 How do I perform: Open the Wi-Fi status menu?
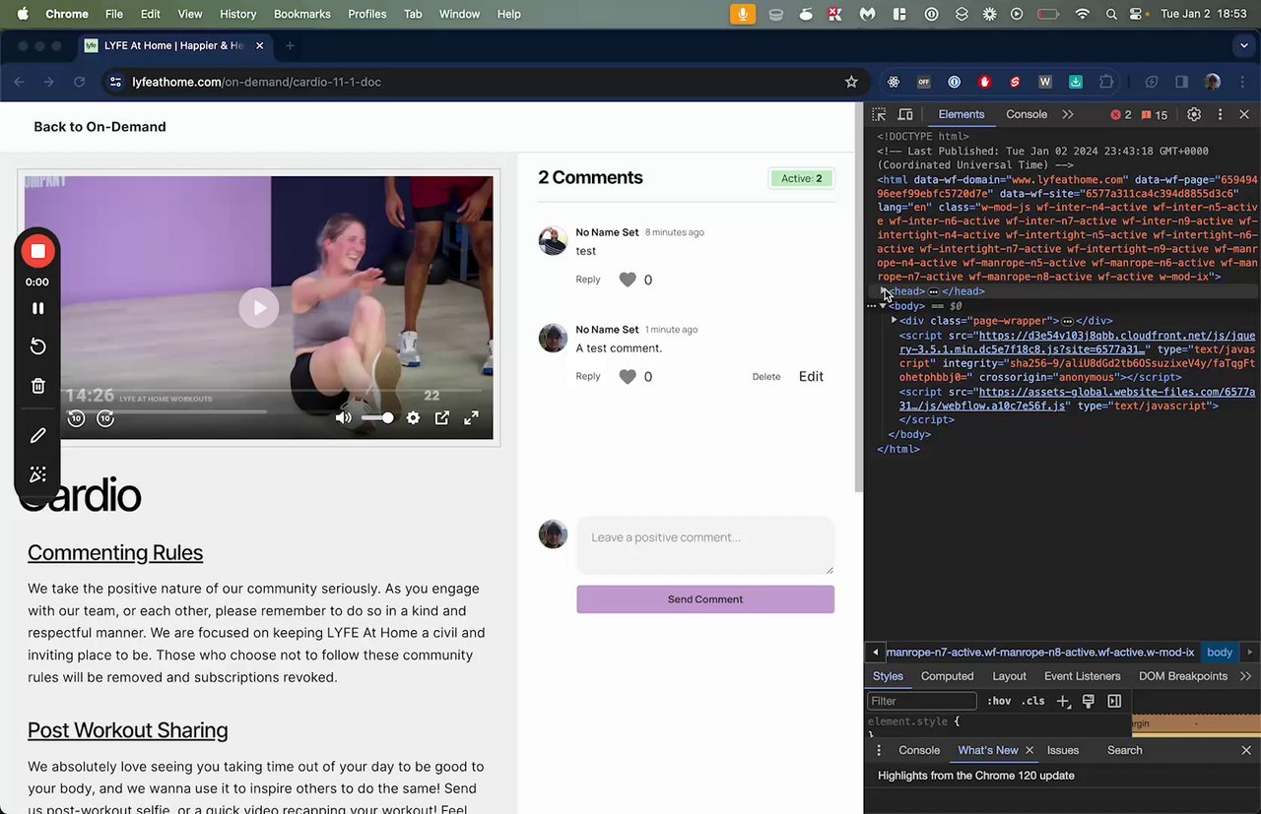1083,14
